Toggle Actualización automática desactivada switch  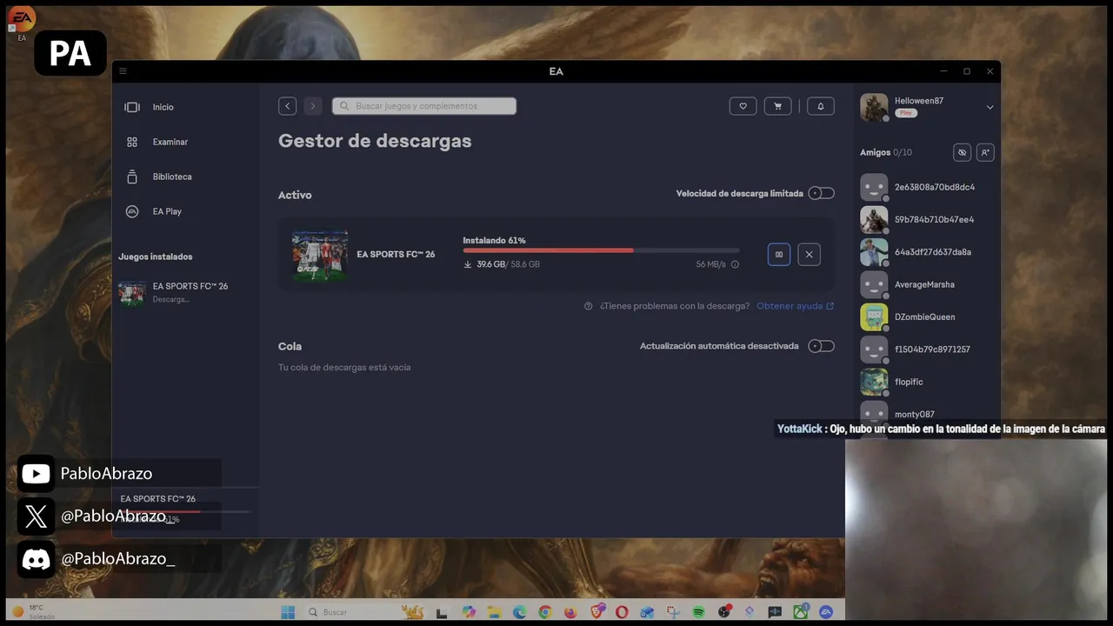[821, 346]
